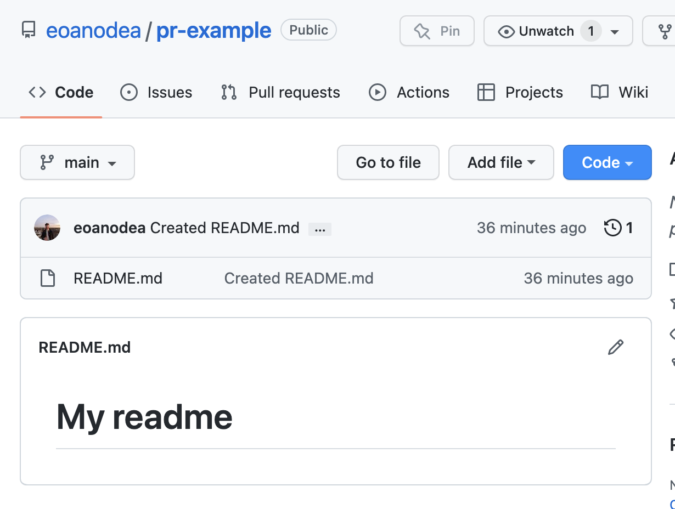Open the Pull requests tab
675x509 pixels.
pyautogui.click(x=280, y=92)
